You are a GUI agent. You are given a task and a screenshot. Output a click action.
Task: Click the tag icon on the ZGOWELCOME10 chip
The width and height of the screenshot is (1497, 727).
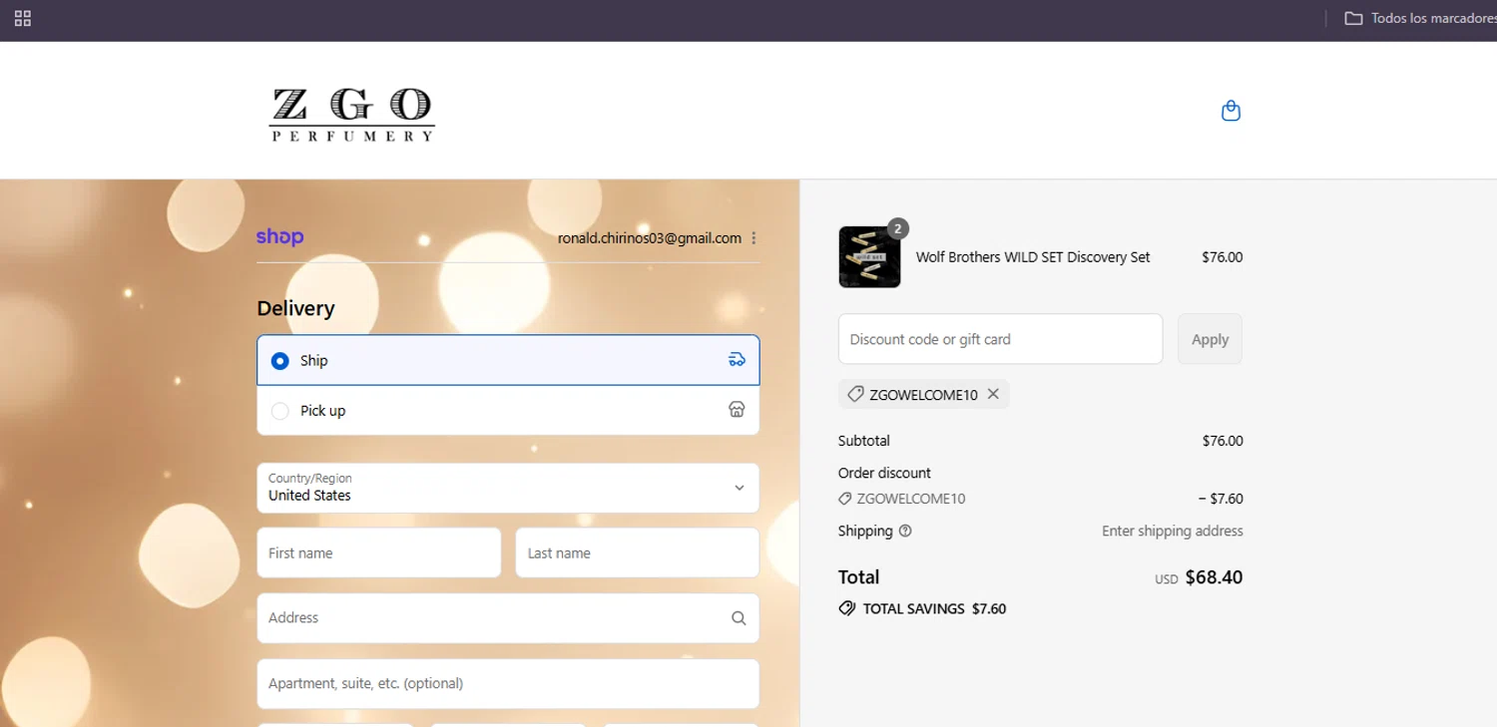[x=855, y=394]
